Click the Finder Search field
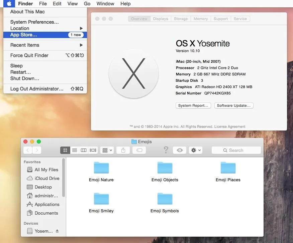The image size is (293, 243). [236, 150]
